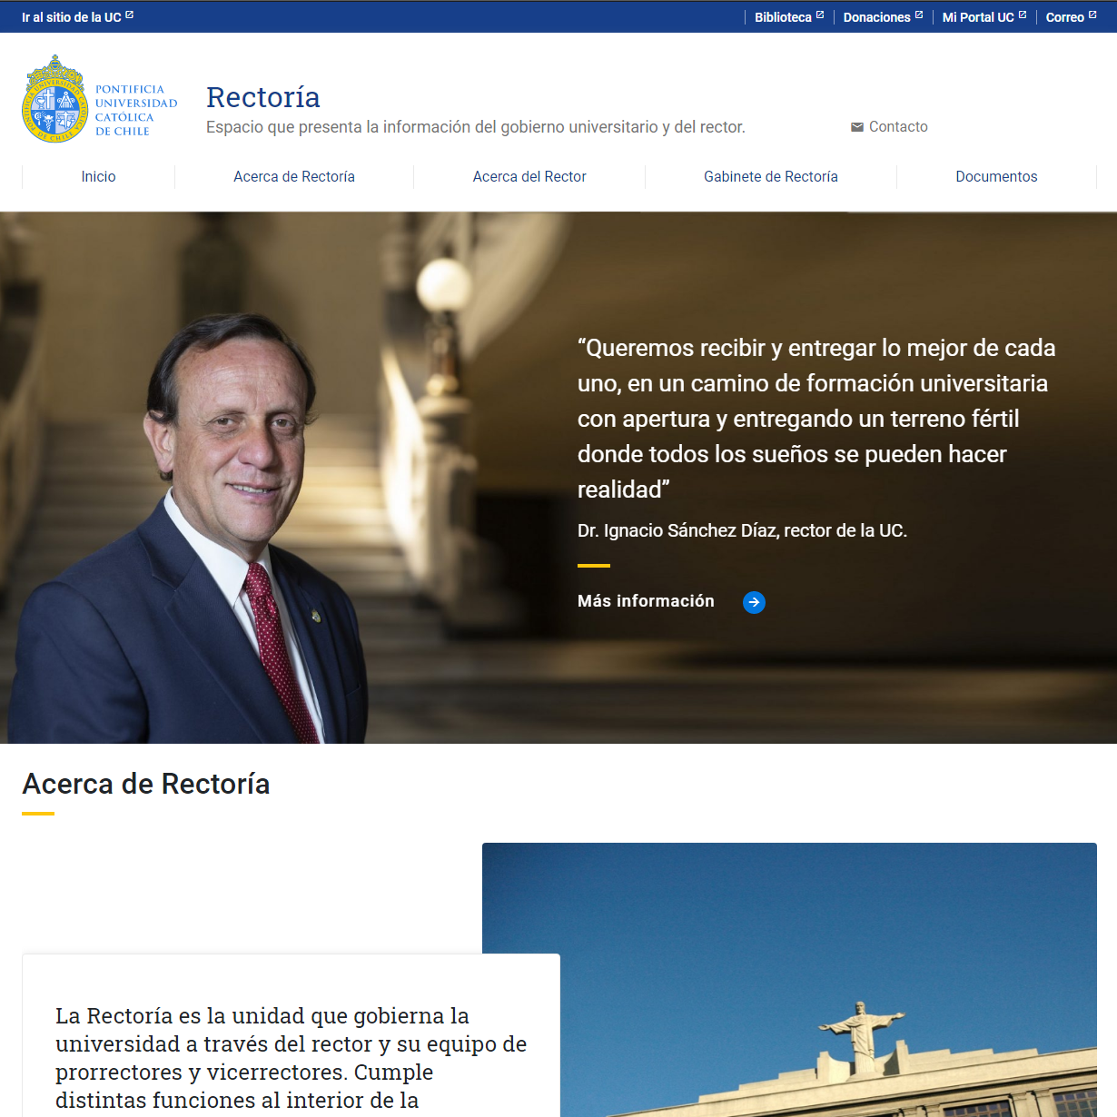Click the blue arrow icon beside Más información

tap(754, 602)
